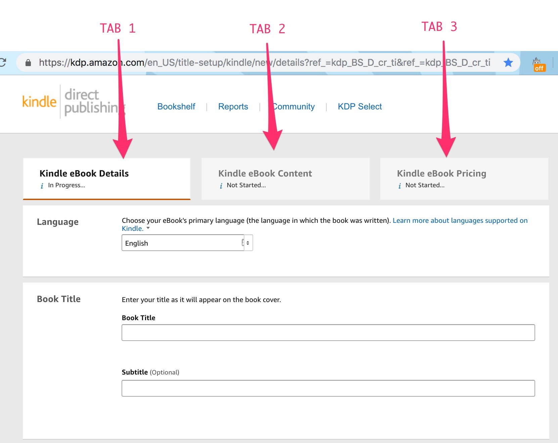Image resolution: width=558 pixels, height=443 pixels.
Task: Open KDP Select
Action: (x=360, y=107)
